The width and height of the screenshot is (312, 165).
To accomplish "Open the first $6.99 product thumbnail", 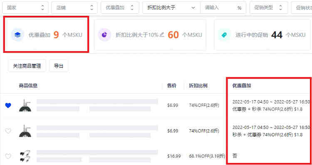I will click(x=25, y=106).
